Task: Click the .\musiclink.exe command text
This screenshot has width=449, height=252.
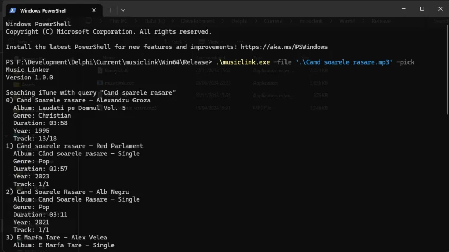Action: [243, 62]
